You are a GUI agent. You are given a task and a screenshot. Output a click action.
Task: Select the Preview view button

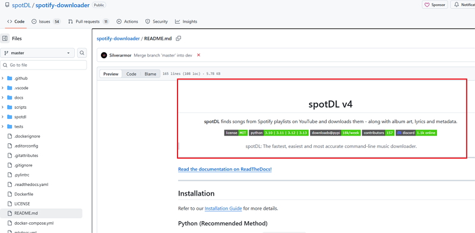tap(111, 74)
